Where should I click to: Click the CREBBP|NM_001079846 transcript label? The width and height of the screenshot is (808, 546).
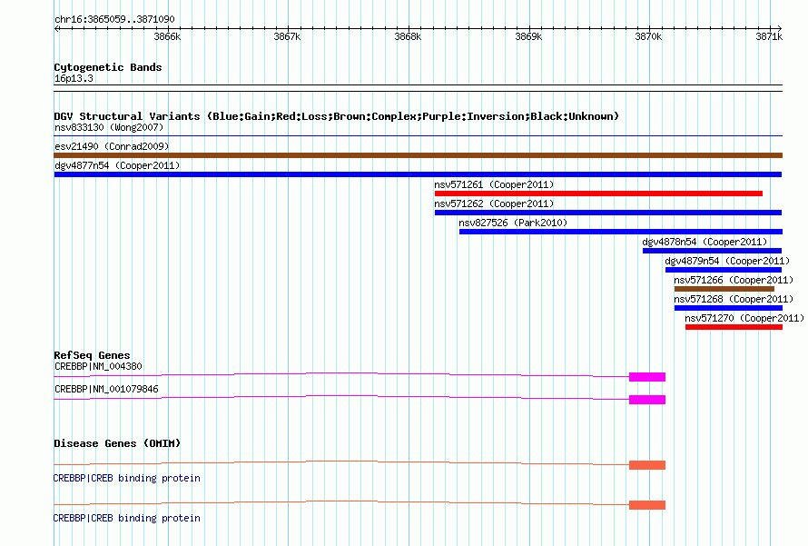(106, 389)
